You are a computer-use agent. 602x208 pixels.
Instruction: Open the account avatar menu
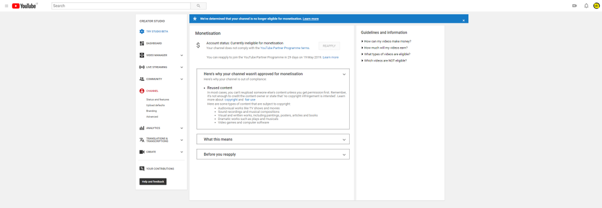[596, 6]
